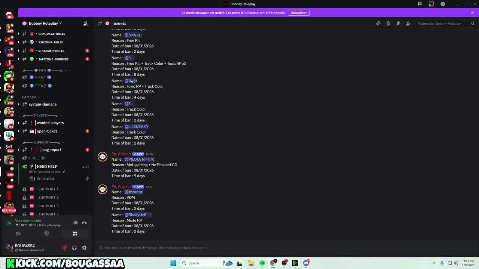Join the FIFA 1 voice channel
479x269 pixels.
coord(55,77)
